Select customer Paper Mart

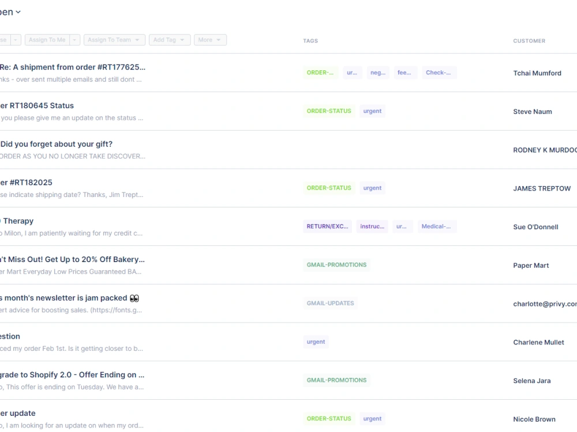[531, 265]
